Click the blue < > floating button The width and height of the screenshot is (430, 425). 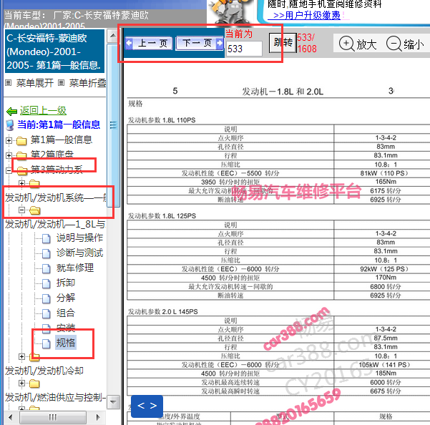pos(147,406)
